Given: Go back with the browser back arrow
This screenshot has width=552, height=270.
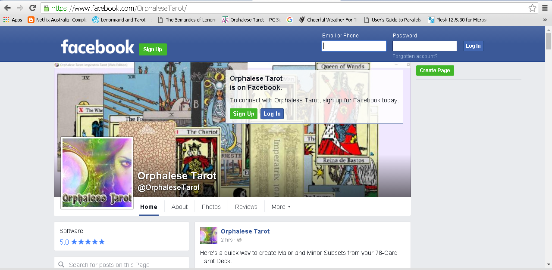Looking at the screenshot, I should 7,8.
